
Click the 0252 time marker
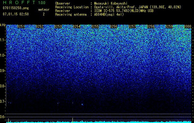[39, 26]
